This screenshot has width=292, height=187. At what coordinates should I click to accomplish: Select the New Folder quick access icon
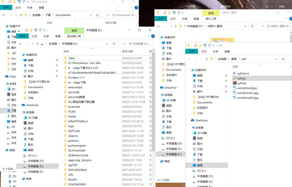click(31, 30)
